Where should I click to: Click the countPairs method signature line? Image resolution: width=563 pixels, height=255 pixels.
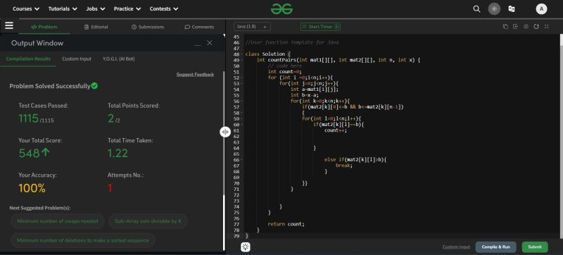tap(339, 60)
